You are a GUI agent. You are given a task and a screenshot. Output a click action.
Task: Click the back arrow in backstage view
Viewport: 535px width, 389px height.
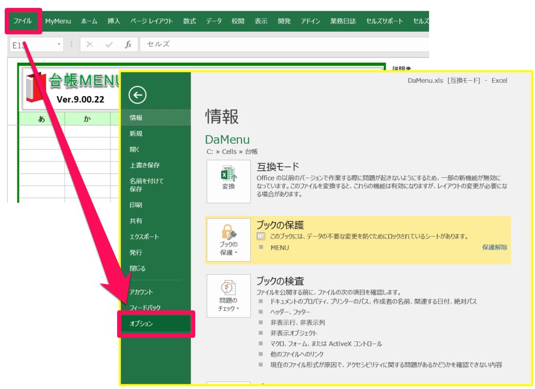click(138, 95)
